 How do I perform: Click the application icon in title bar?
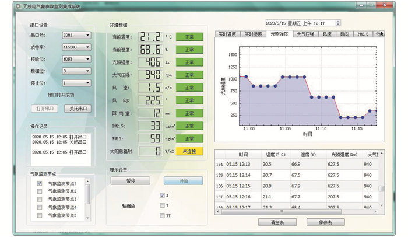click(18, 6)
